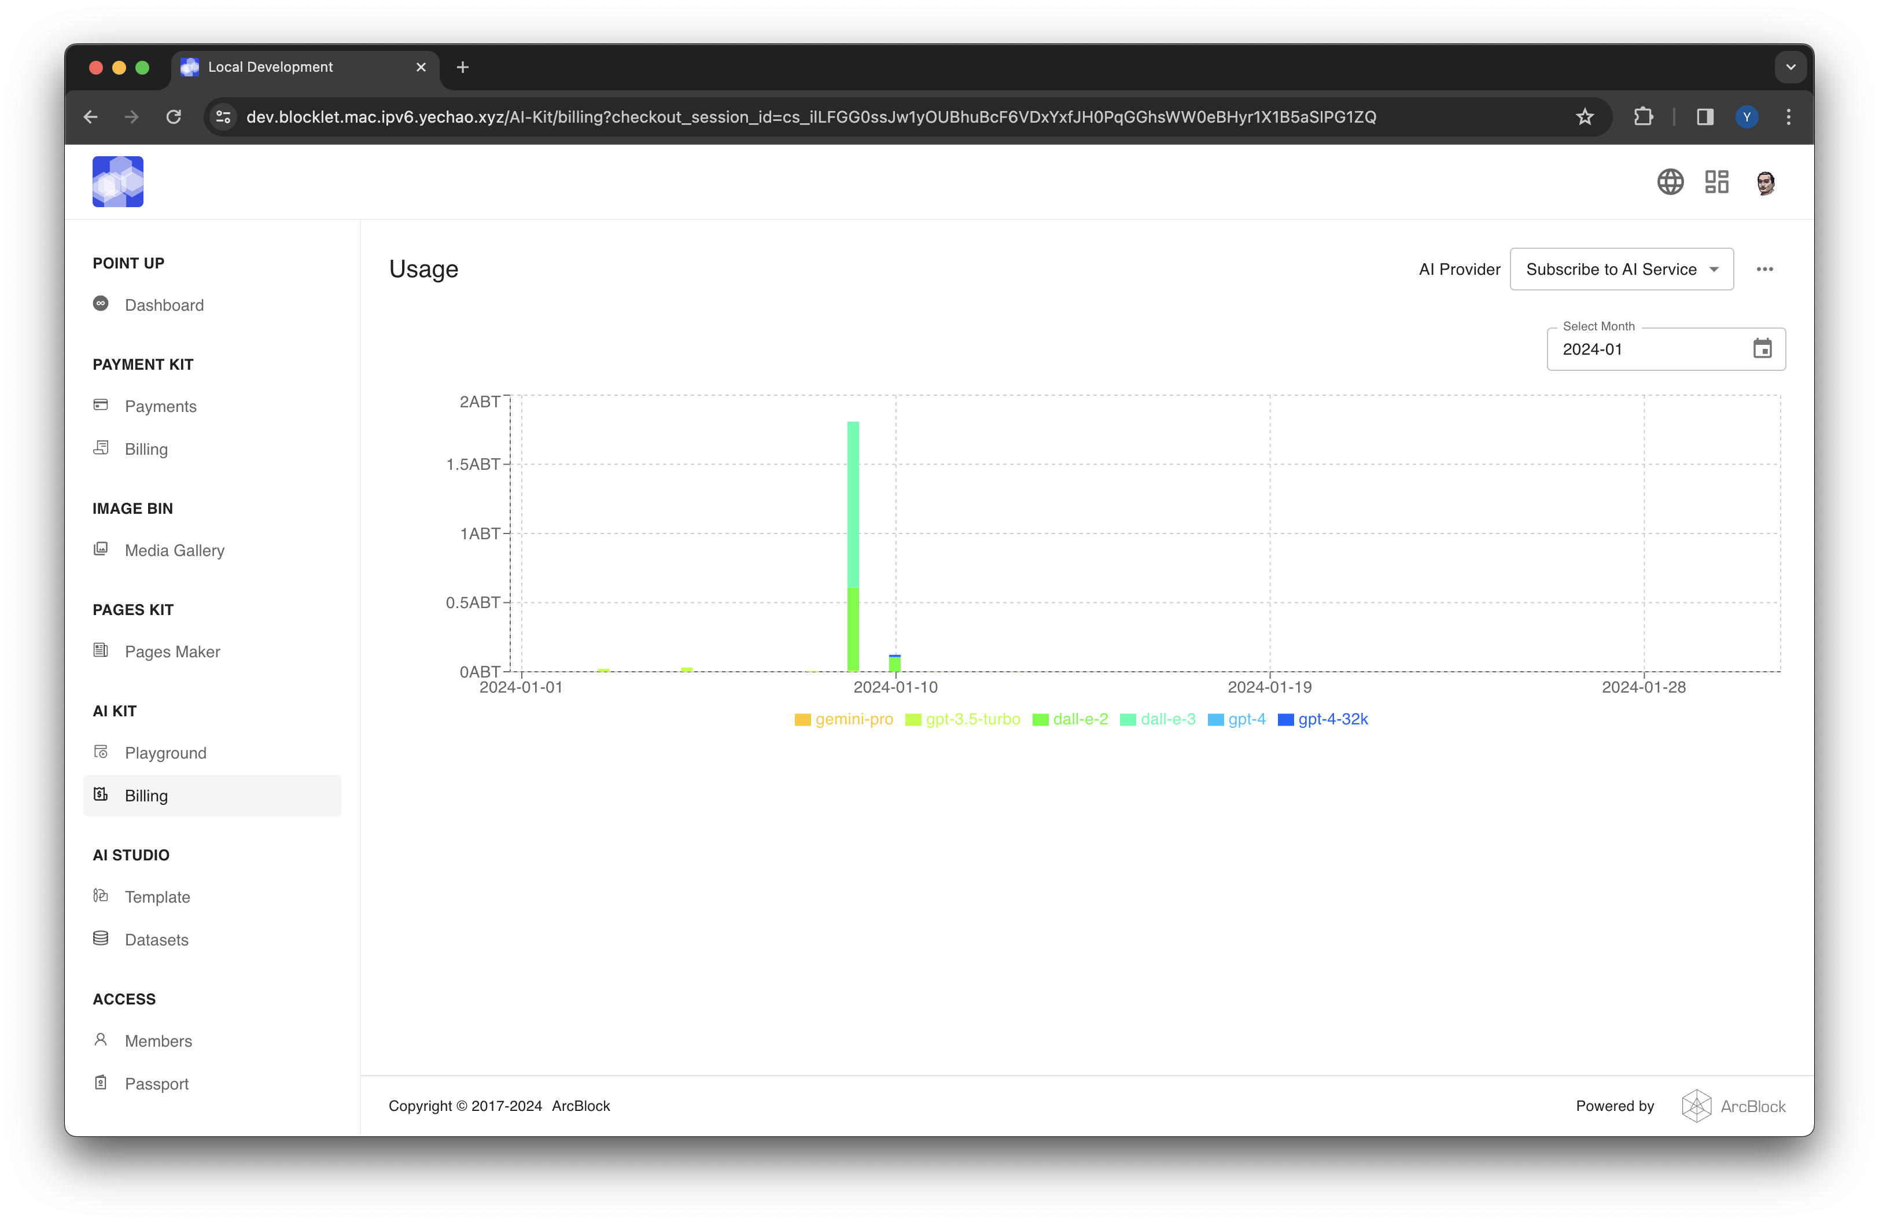Open the apps grid icon in header
Viewport: 1879px width, 1222px height.
(1717, 182)
